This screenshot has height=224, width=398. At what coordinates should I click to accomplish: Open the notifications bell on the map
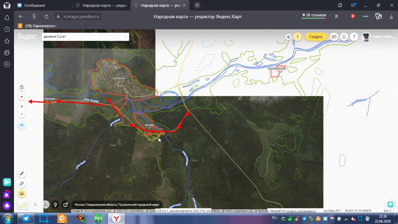pos(344,37)
